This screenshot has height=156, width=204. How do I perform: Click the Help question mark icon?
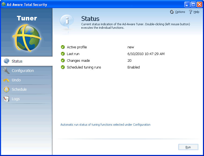coord(191,12)
